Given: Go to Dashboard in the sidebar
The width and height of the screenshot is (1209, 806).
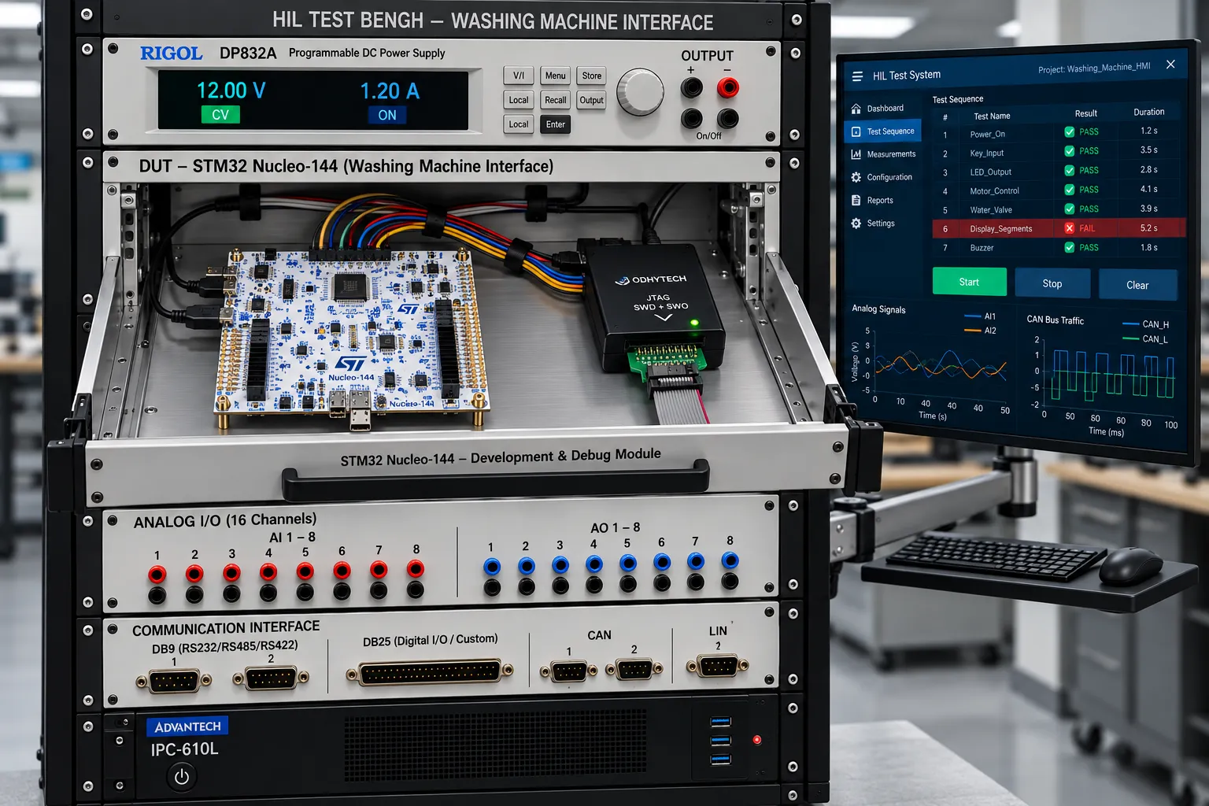Looking at the screenshot, I should (884, 109).
